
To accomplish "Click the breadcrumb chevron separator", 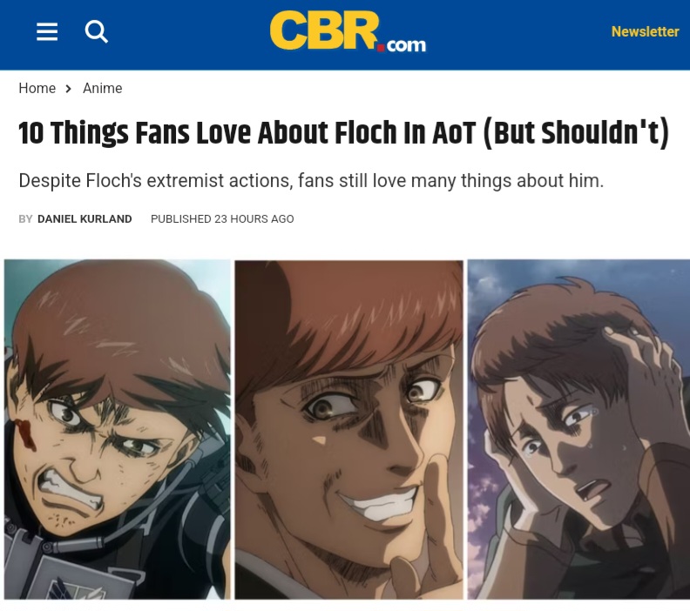I will pos(68,89).
